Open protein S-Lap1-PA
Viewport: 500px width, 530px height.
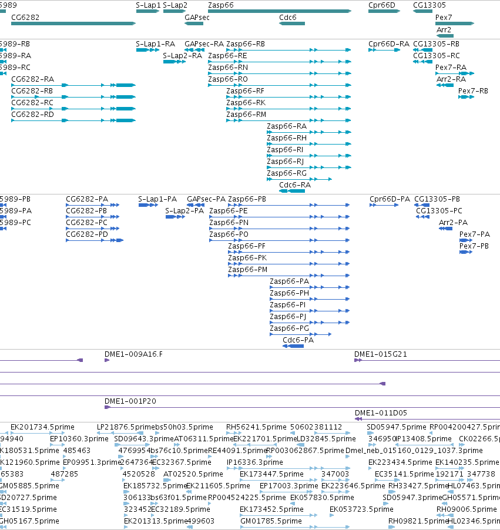(x=157, y=199)
